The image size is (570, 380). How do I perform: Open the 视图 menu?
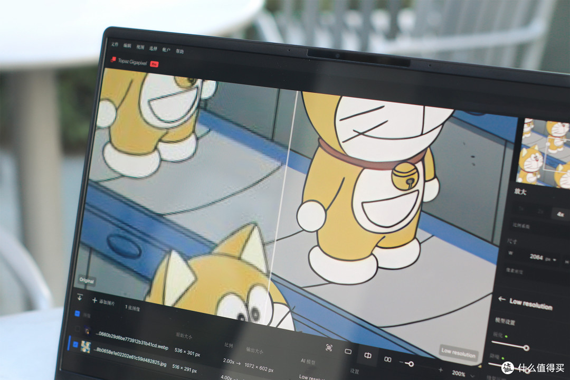[x=140, y=47]
